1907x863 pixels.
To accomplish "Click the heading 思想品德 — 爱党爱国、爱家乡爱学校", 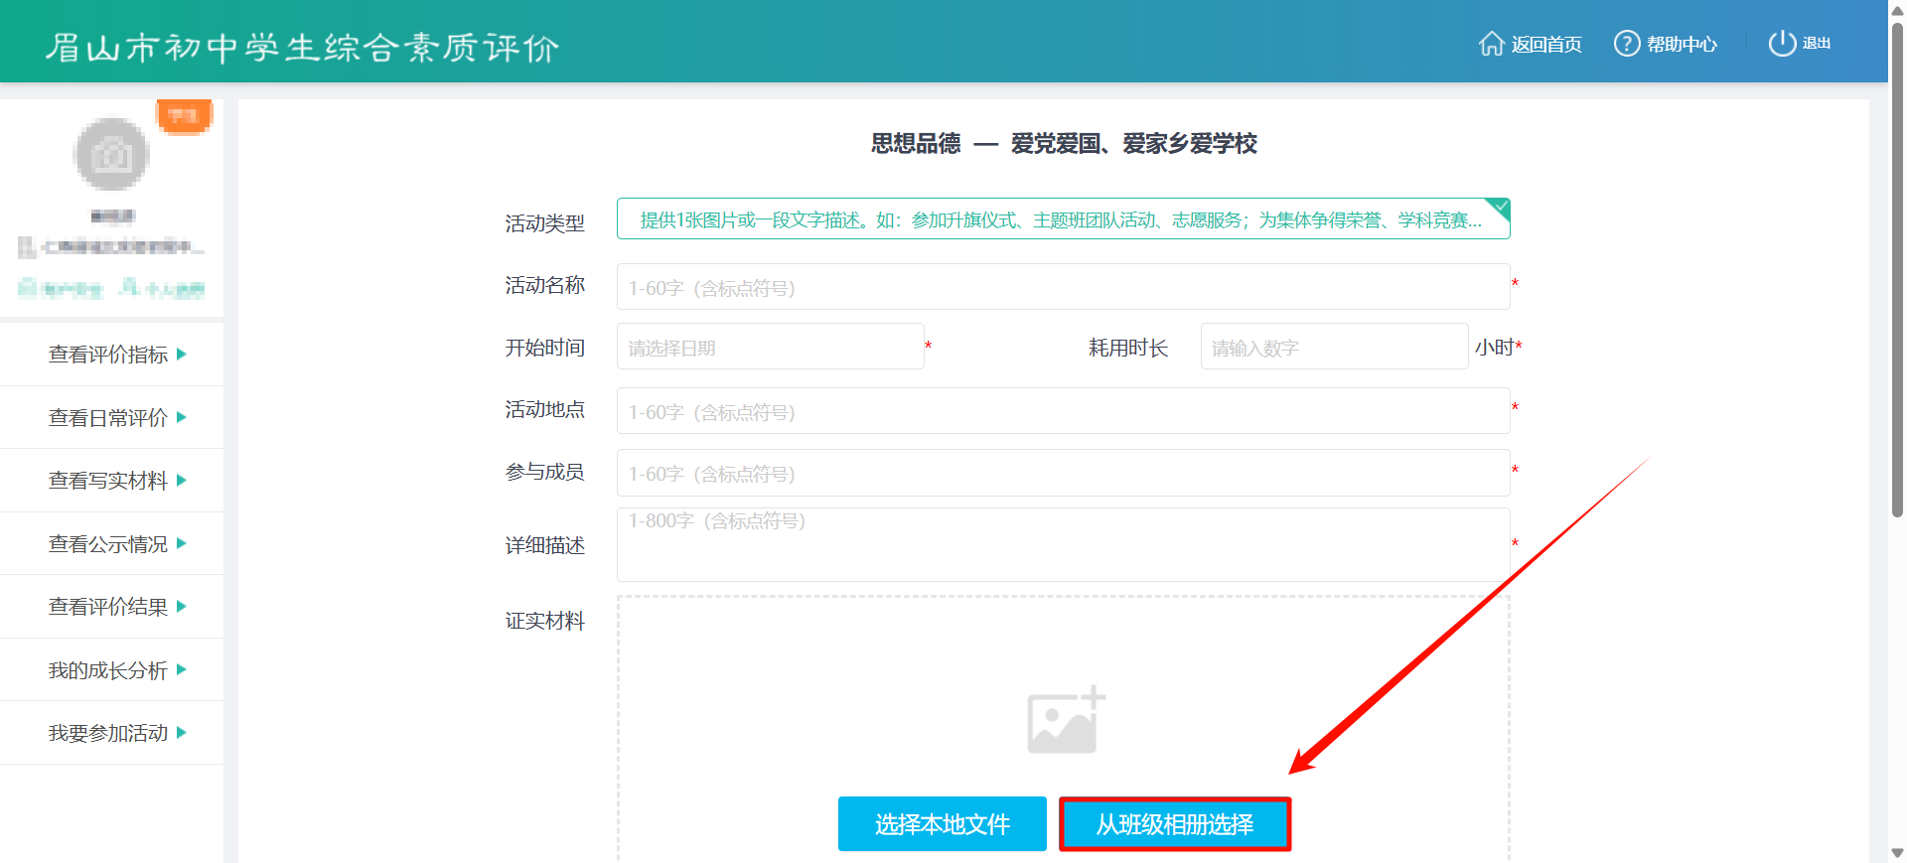I will coord(1064,144).
